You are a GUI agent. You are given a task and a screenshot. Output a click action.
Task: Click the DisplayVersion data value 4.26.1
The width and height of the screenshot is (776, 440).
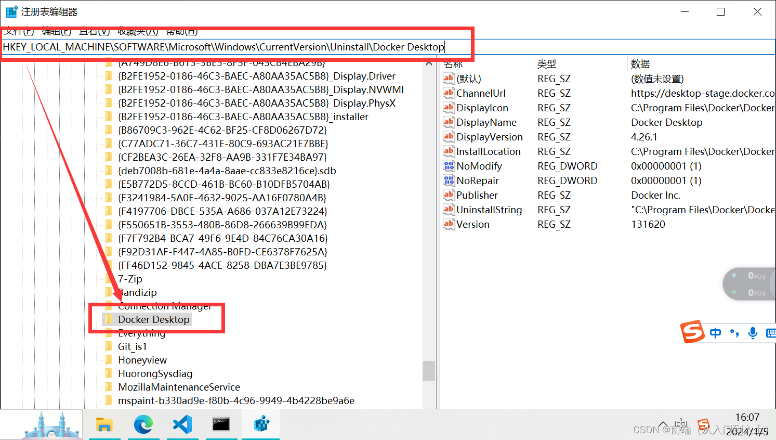click(x=644, y=137)
